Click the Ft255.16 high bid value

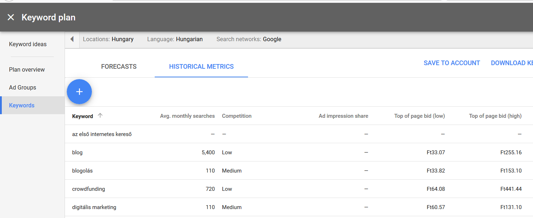point(511,152)
